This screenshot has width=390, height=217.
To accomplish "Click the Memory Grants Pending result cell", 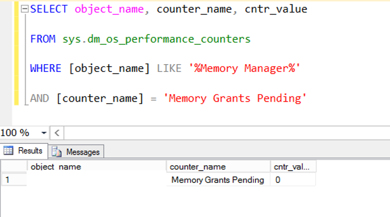I will pos(218,180).
